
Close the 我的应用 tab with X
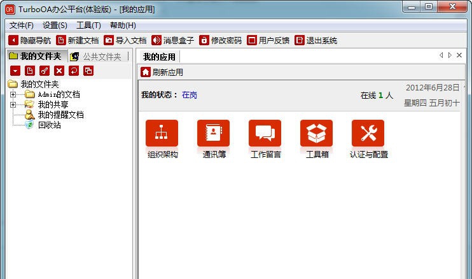[x=459, y=55]
